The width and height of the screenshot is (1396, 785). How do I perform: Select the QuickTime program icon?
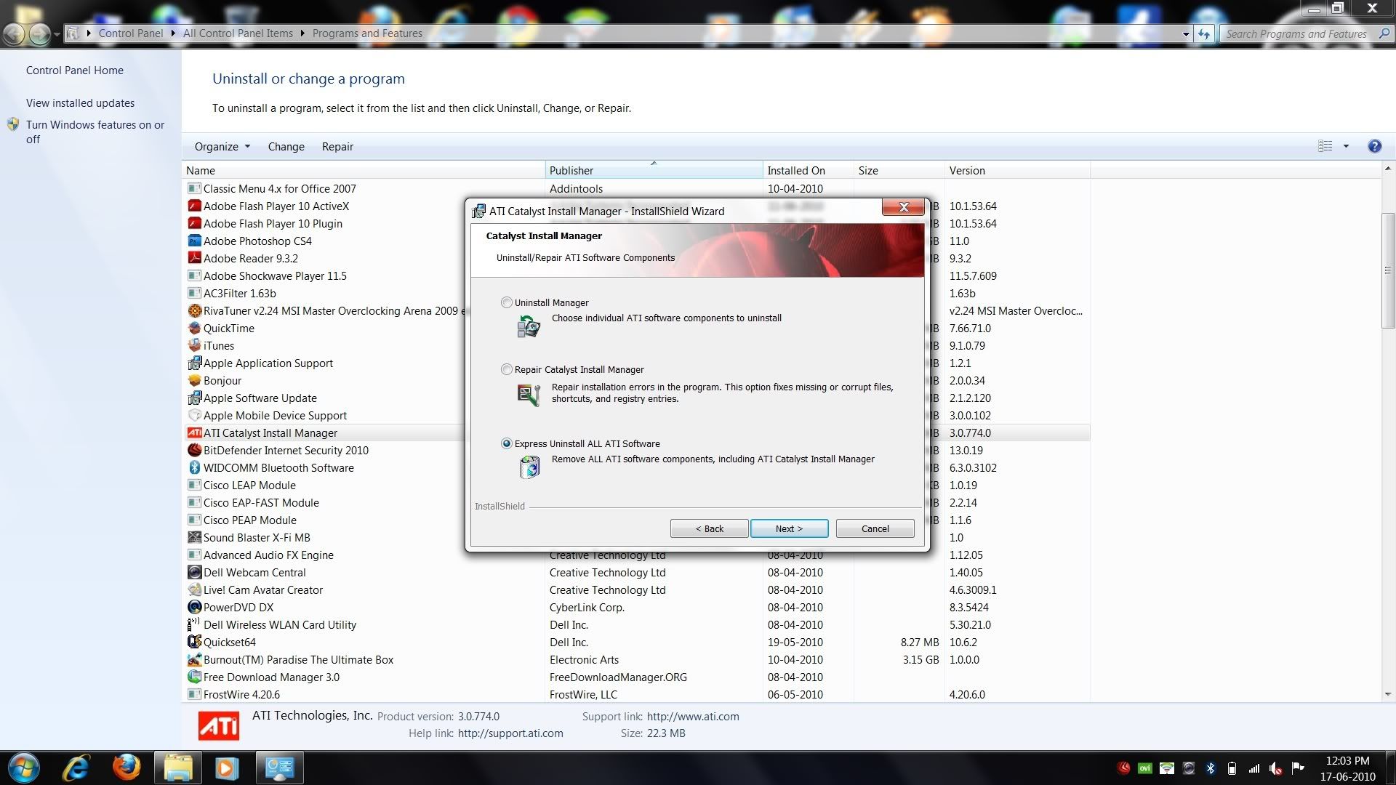pyautogui.click(x=194, y=328)
